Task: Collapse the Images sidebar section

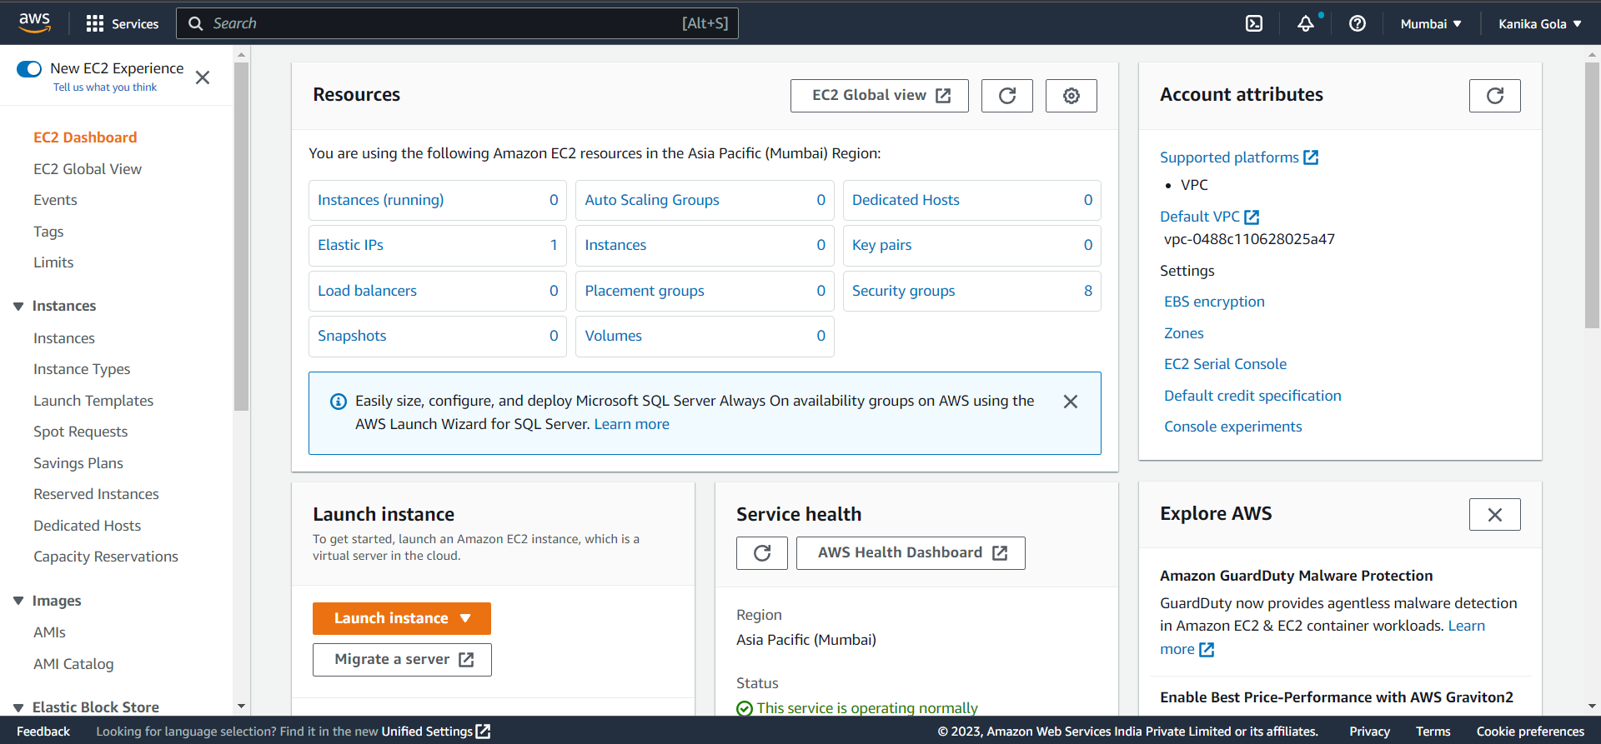Action: pos(18,601)
